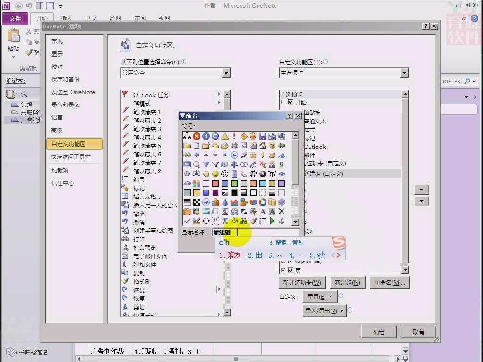
Task: Select 插入表格 command in list
Action: click(x=147, y=197)
